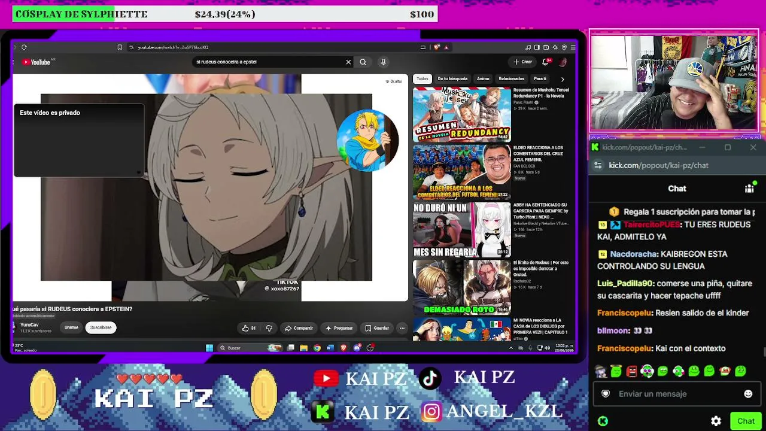Viewport: 766px width, 431px height.
Task: Open Brave Wallet icon in toolbar
Action: click(546, 47)
